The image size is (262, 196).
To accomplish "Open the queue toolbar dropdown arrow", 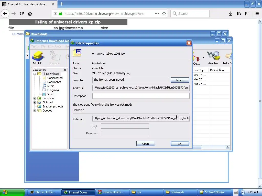I will click(x=203, y=58).
